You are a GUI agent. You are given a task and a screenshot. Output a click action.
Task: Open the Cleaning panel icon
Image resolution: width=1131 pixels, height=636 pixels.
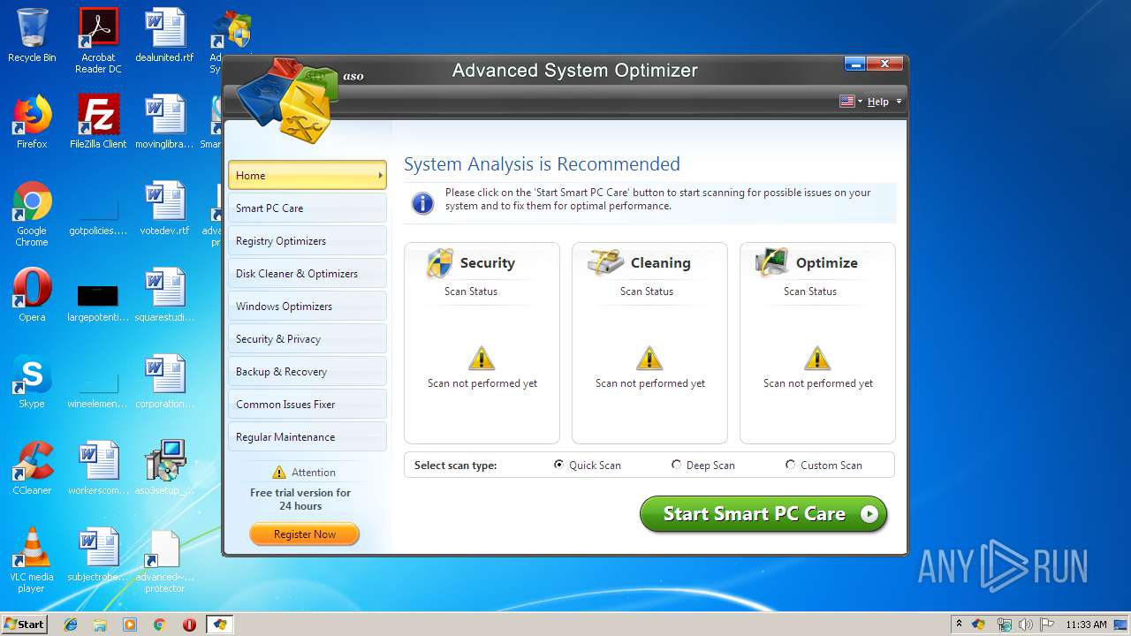605,262
